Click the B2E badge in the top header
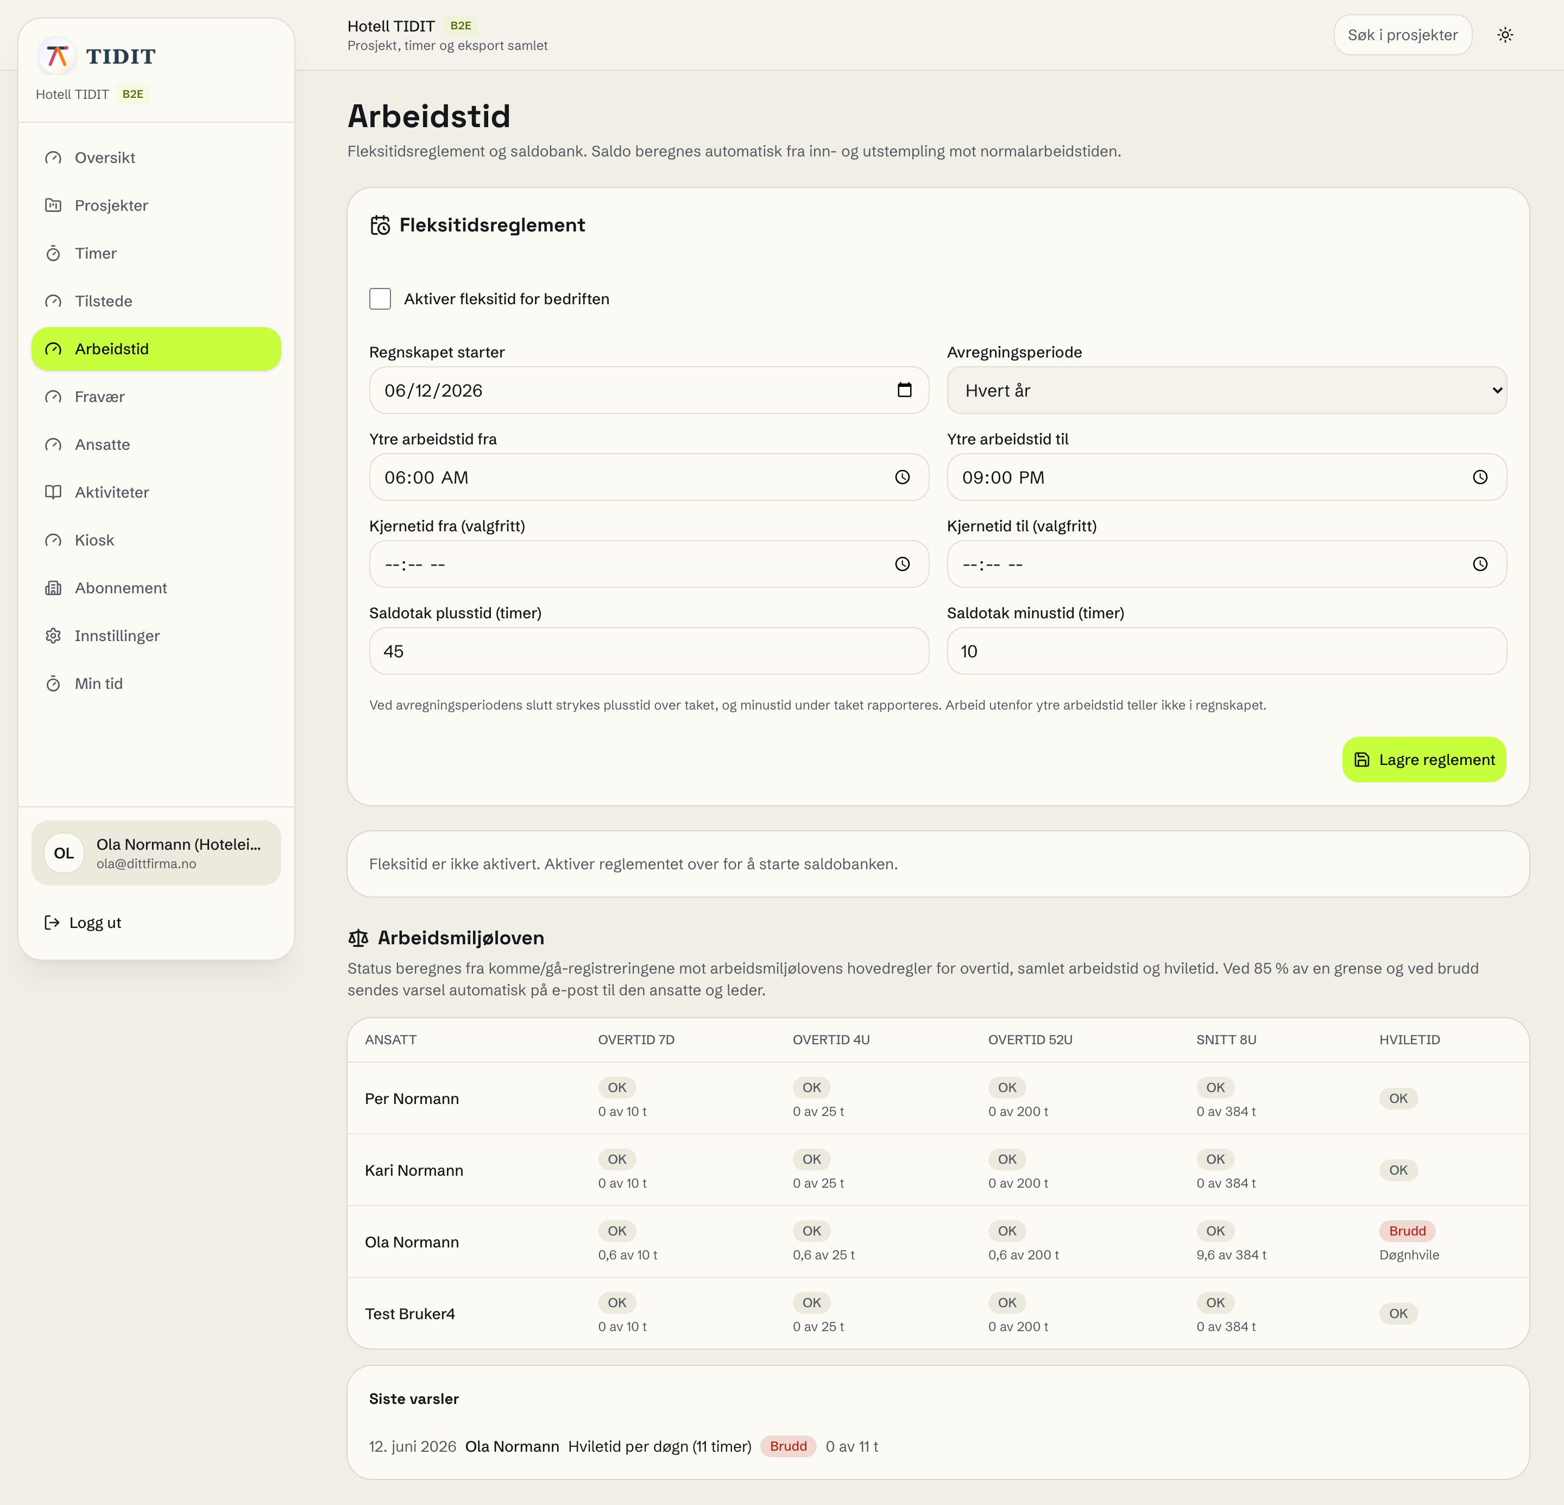Image resolution: width=1564 pixels, height=1505 pixels. point(461,26)
